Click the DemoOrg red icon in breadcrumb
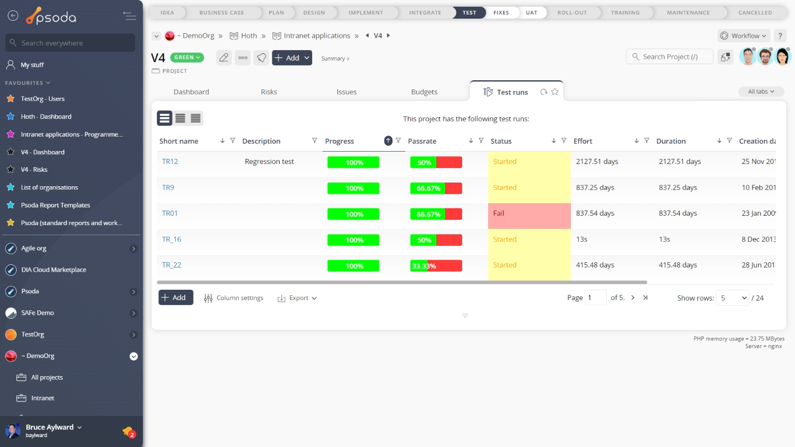The width and height of the screenshot is (795, 447). 170,36
